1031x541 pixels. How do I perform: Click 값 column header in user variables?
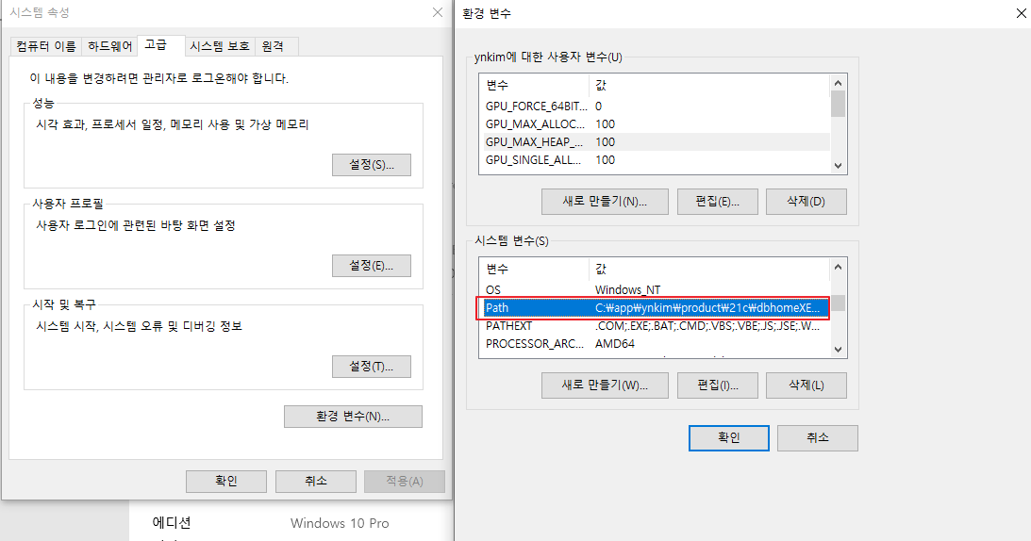[709, 86]
